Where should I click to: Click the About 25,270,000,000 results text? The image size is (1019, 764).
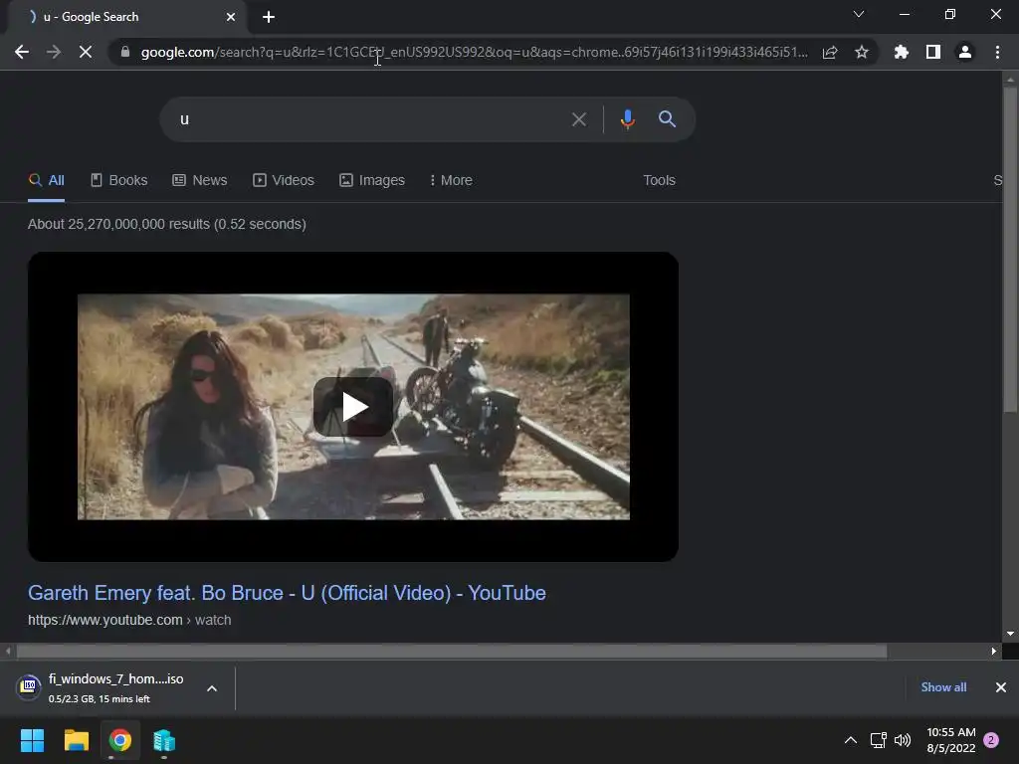pyautogui.click(x=167, y=224)
